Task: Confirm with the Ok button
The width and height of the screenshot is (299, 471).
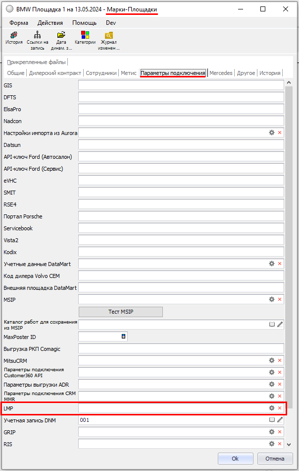Action: [235, 459]
